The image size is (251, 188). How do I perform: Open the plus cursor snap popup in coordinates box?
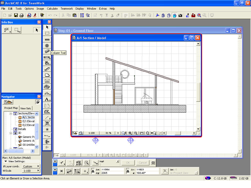click(x=85, y=171)
